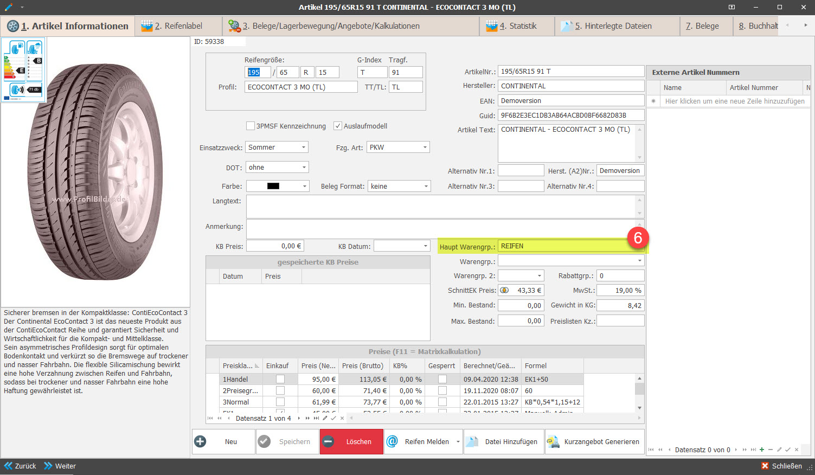Image resolution: width=815 pixels, height=475 pixels.
Task: Click the Profil input field
Action: 301,87
